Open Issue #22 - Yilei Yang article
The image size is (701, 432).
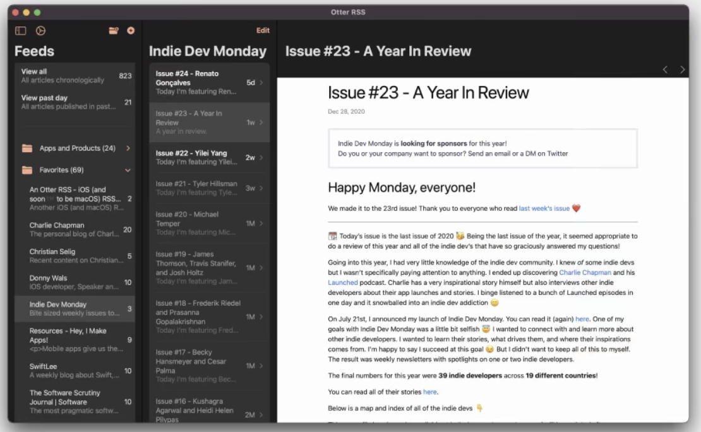click(209, 157)
